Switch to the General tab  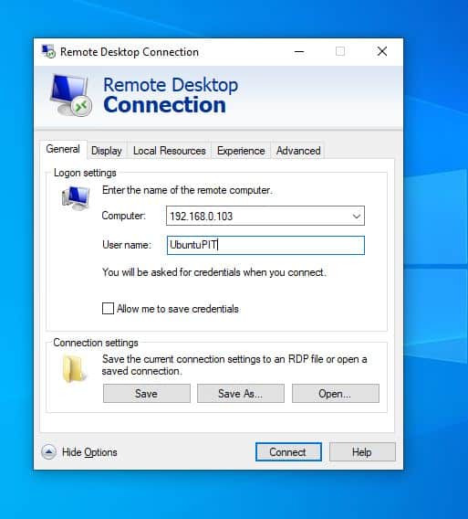point(63,149)
